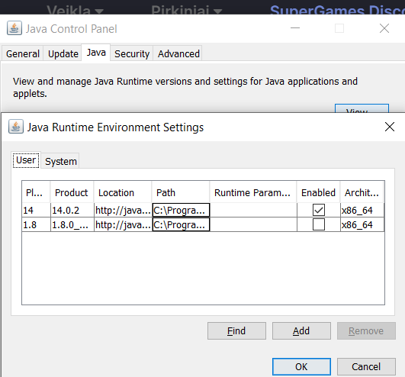Click x86_64 architecture cell in the 1.8 row
The width and height of the screenshot is (405, 377).
[362, 224]
